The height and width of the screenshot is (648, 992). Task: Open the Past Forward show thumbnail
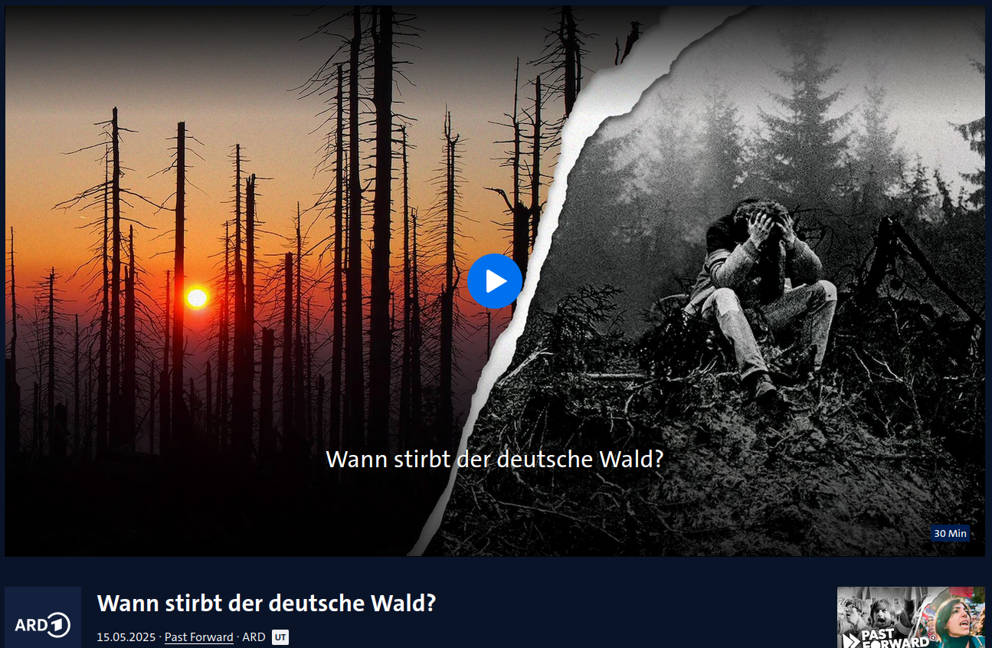point(911,617)
